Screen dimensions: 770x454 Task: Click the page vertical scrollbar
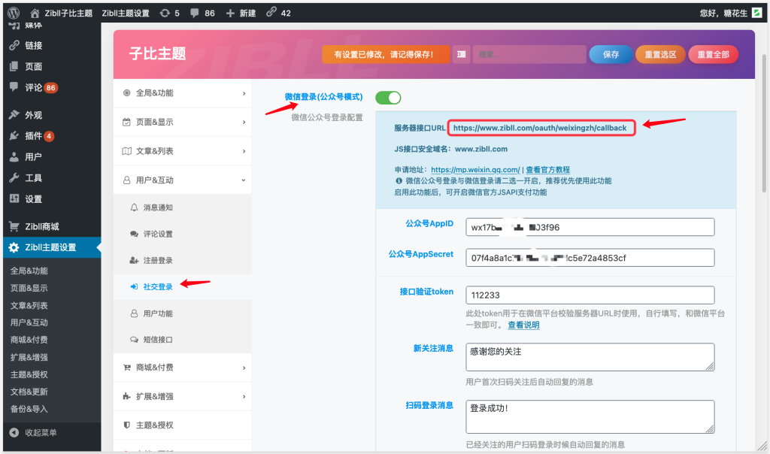click(764, 123)
